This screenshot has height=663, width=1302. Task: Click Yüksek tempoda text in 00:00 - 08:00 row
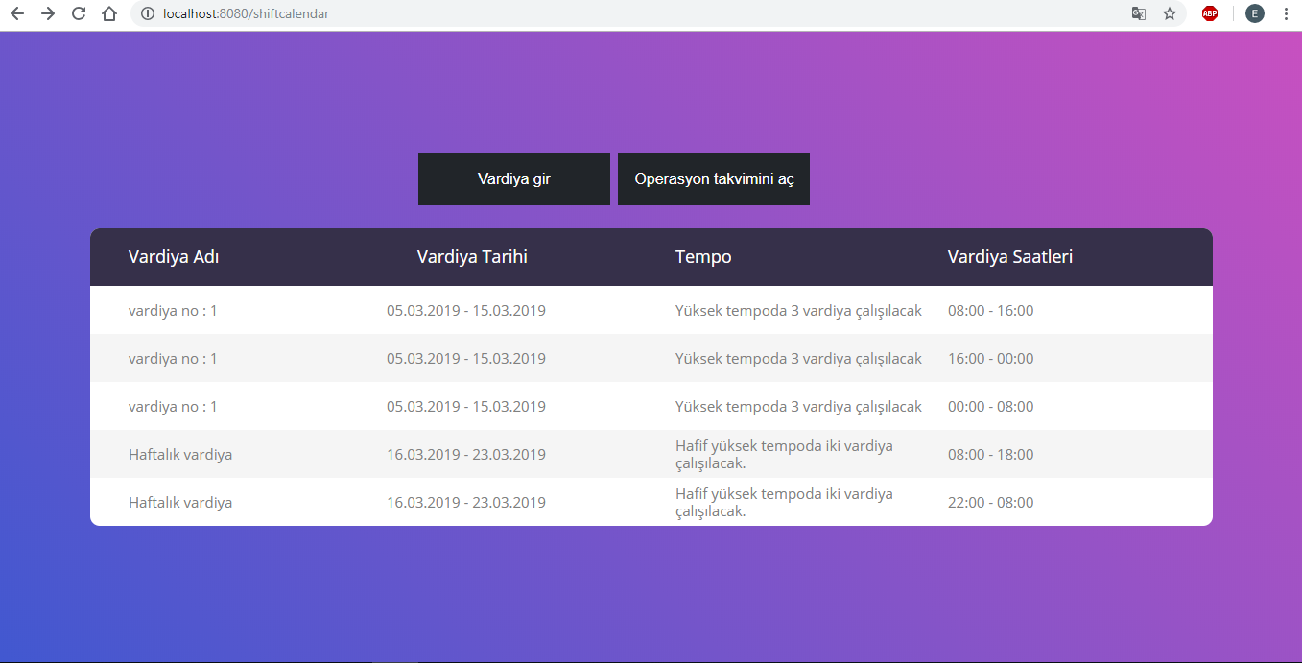pos(798,407)
